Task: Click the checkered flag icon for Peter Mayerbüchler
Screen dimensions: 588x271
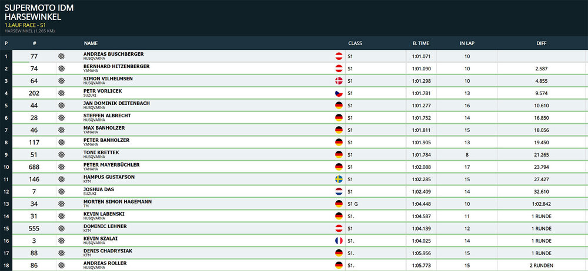Action: pyautogui.click(x=62, y=167)
